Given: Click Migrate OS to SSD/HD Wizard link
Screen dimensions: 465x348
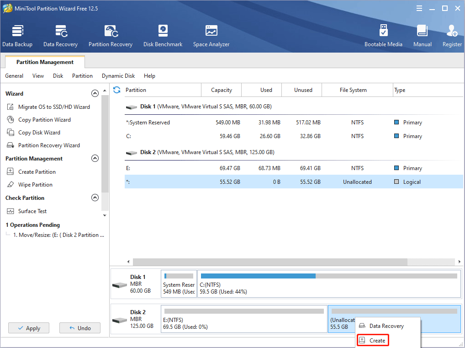Looking at the screenshot, I should tap(54, 107).
